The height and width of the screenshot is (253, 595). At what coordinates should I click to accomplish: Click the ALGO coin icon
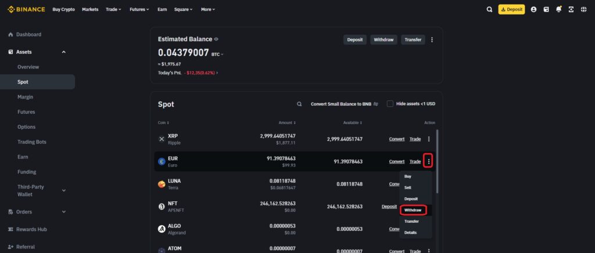[162, 229]
